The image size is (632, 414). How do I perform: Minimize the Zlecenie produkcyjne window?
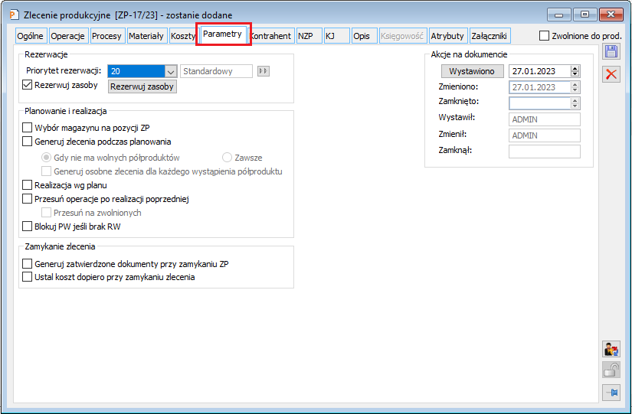[x=559, y=15]
